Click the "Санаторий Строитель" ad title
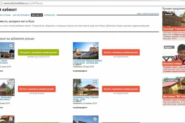185x123 pixels. coord(174,29)
